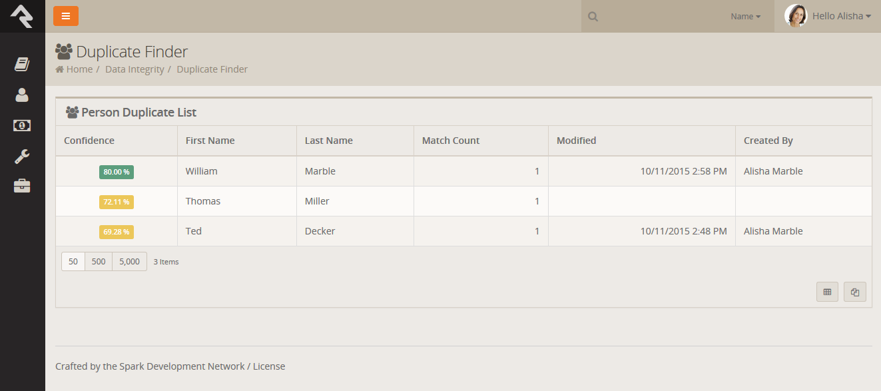Click modified date 10/11/2015 2:58 PM

[684, 171]
